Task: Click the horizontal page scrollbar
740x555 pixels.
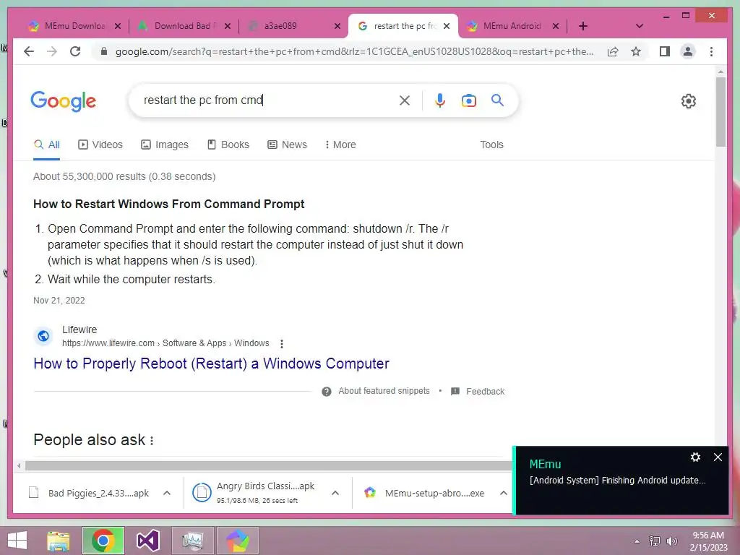Action: 269,466
